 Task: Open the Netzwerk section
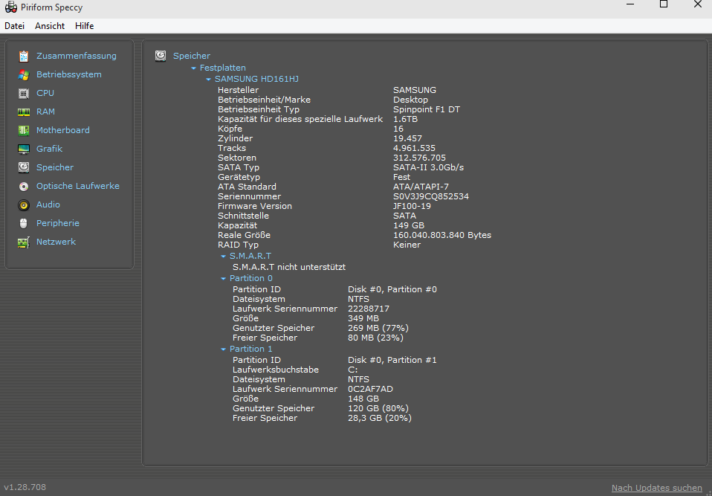pos(56,242)
